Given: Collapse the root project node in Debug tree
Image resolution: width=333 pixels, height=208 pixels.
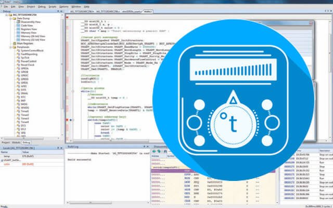Looking at the screenshot, I should [x=7, y=15].
